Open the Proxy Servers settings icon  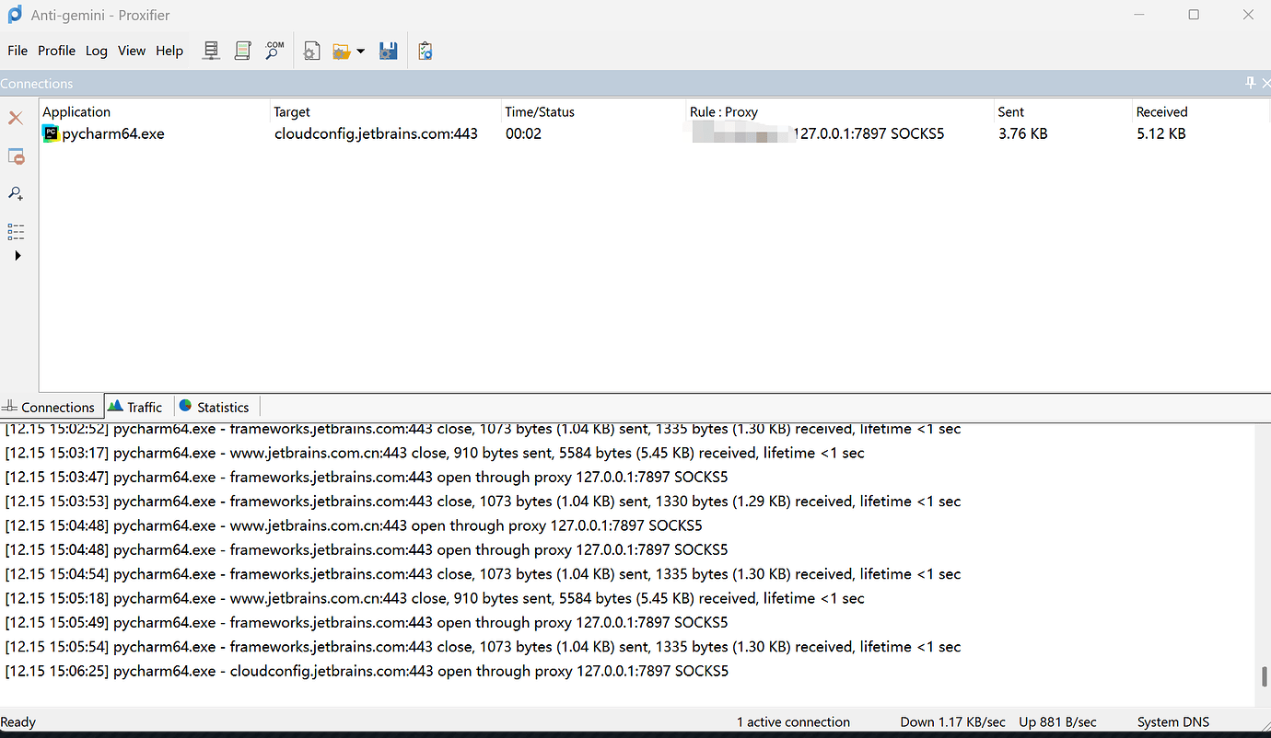(x=211, y=51)
